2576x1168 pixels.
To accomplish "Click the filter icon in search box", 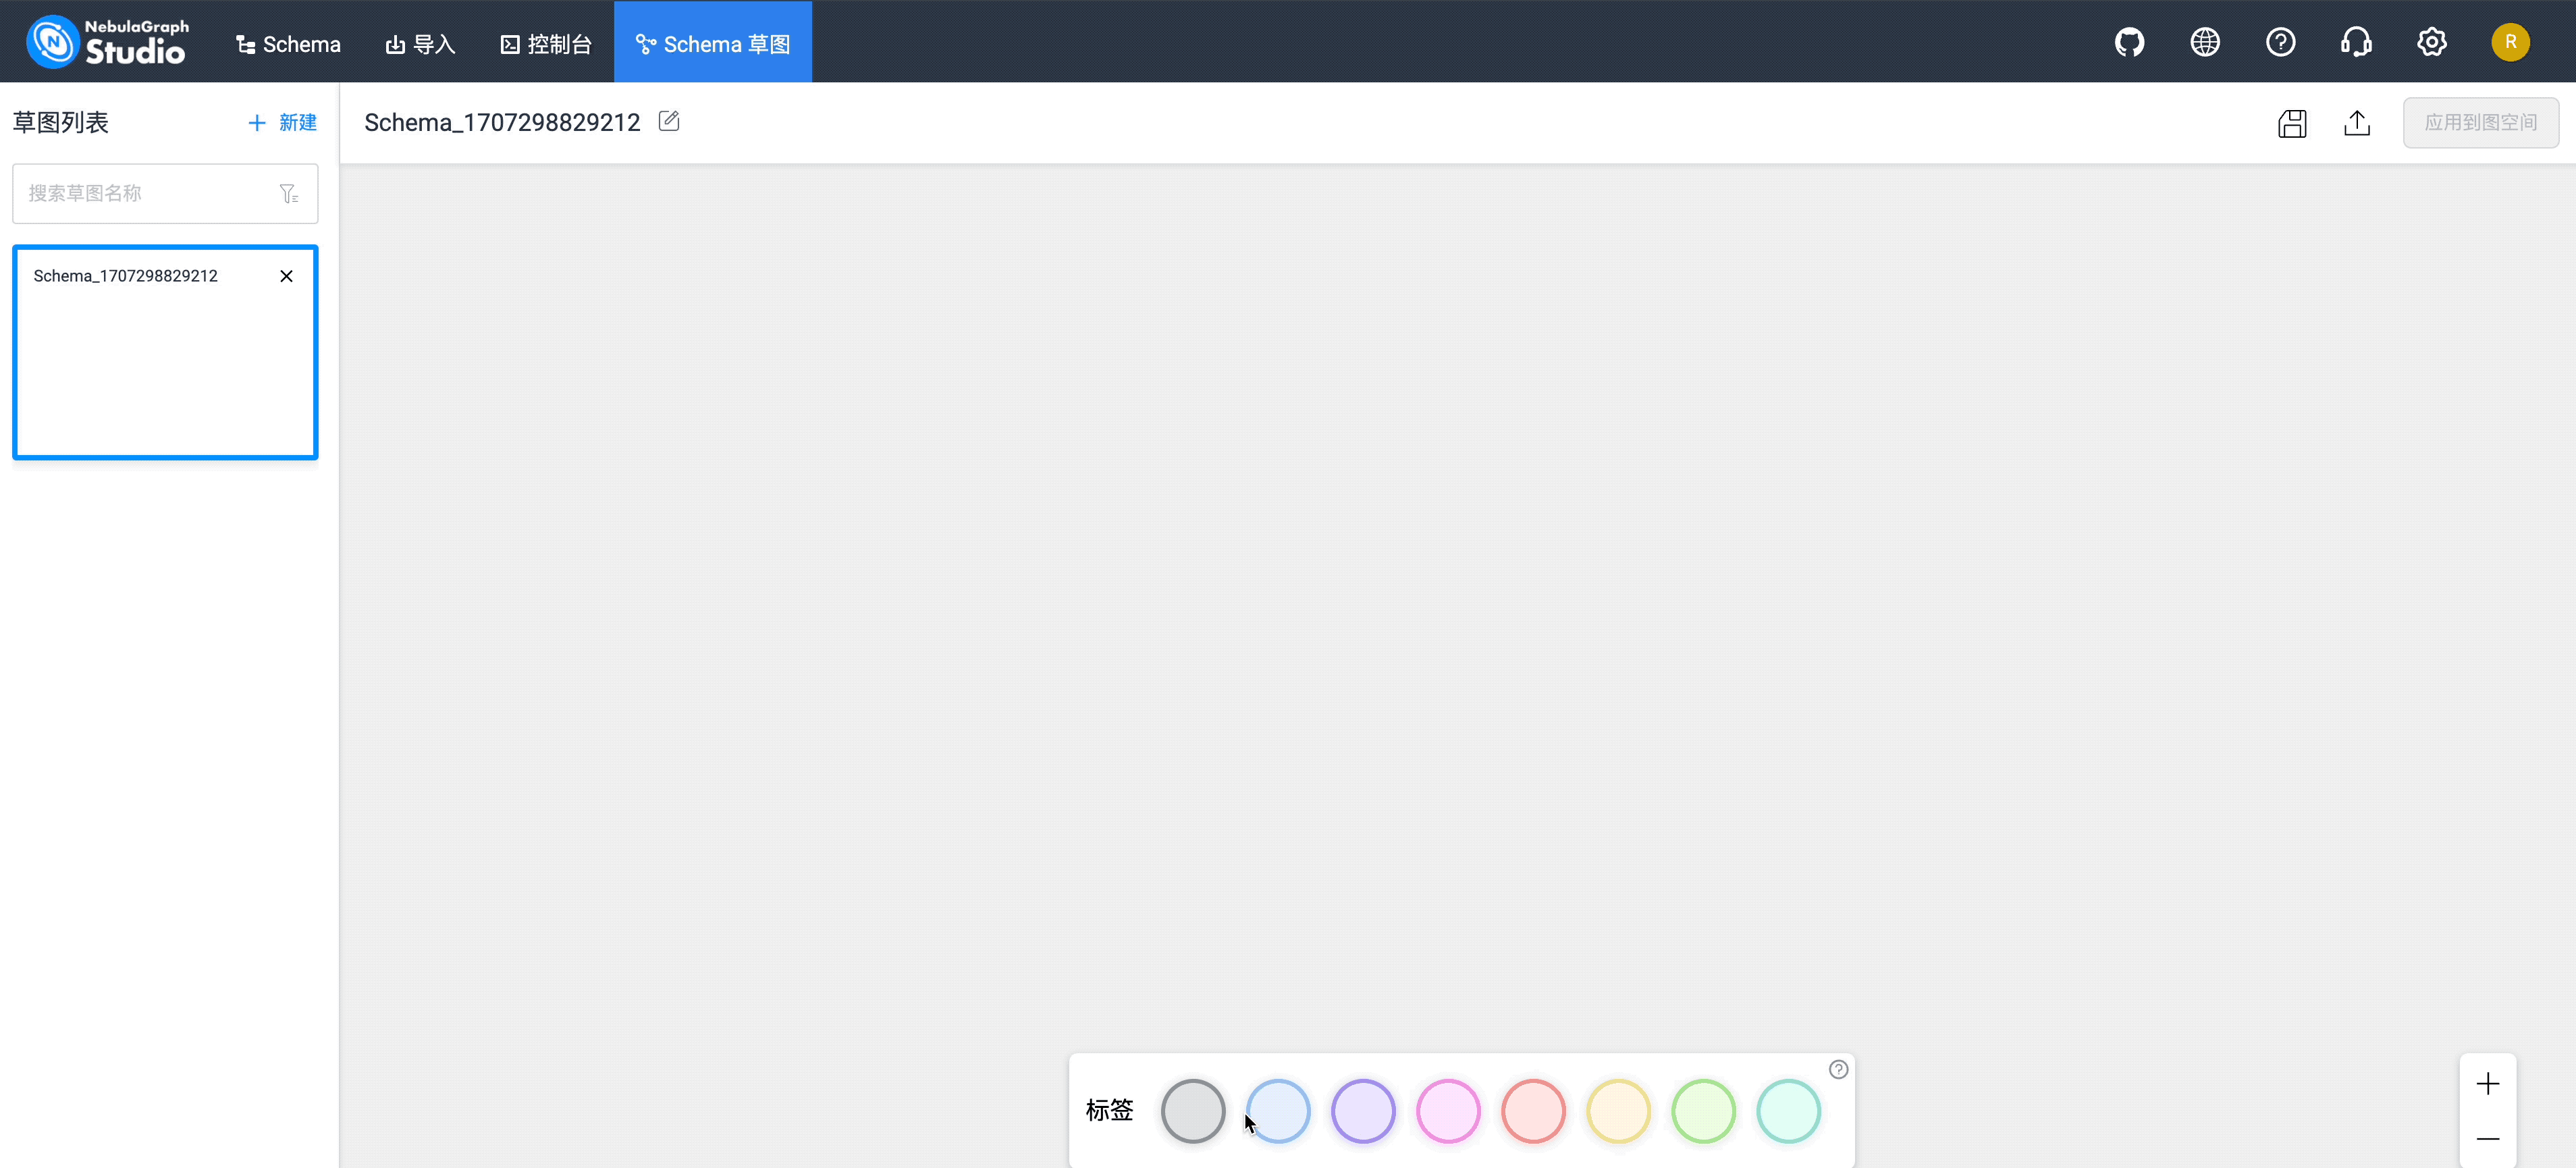I will point(289,193).
